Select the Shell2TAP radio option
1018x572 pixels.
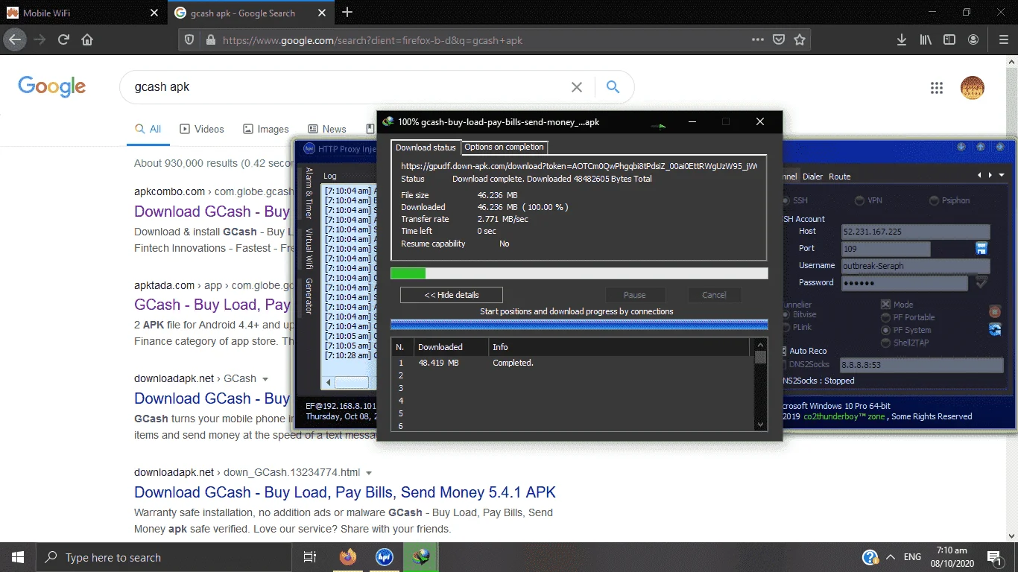click(905, 343)
